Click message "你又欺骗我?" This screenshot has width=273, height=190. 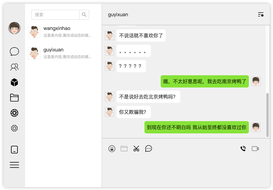coord(134,112)
